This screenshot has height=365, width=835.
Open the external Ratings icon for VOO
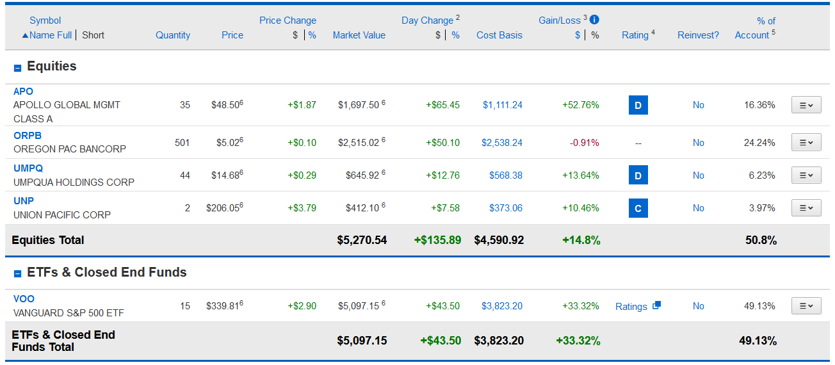point(656,305)
